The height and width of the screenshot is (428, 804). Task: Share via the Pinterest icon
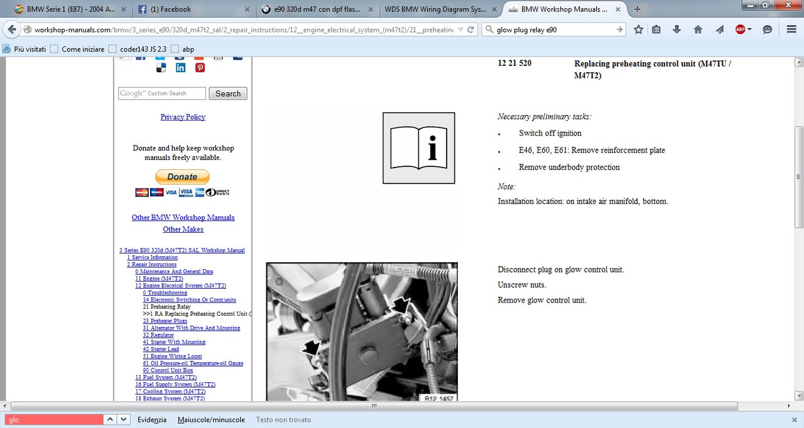(200, 68)
